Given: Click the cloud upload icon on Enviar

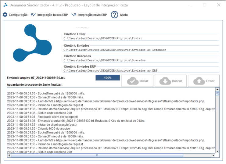Looking at the screenshot, I should (199, 81).
